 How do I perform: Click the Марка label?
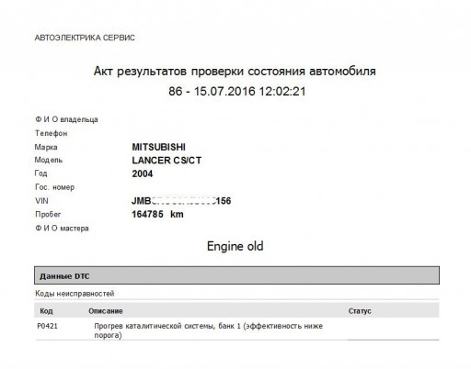(x=46, y=147)
